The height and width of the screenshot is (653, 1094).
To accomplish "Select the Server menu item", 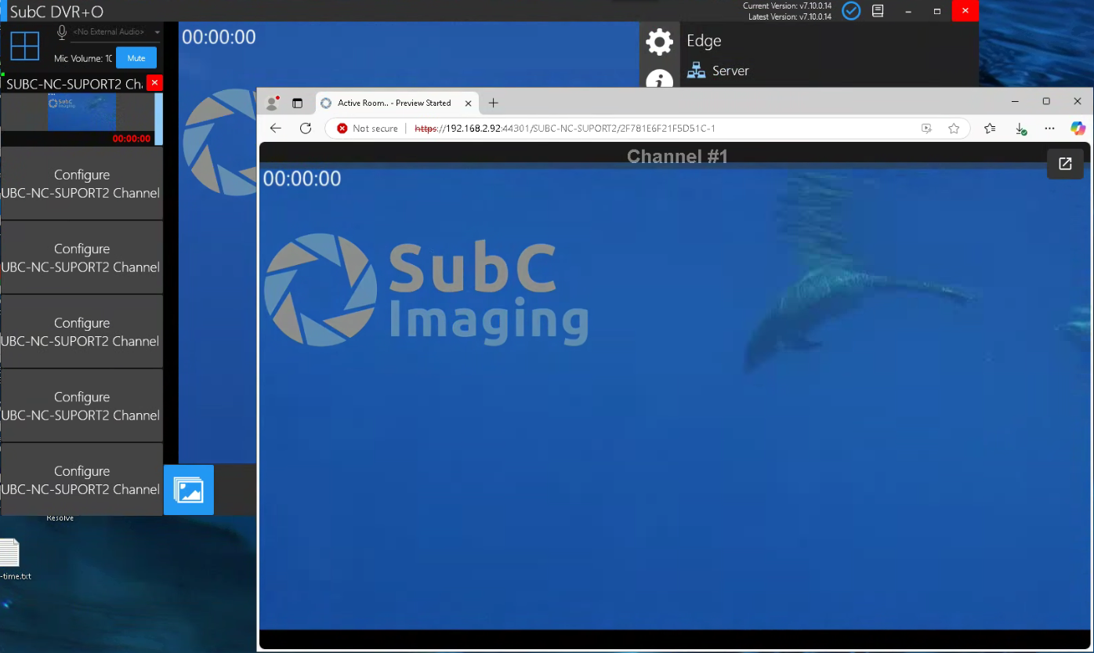I will [x=730, y=71].
